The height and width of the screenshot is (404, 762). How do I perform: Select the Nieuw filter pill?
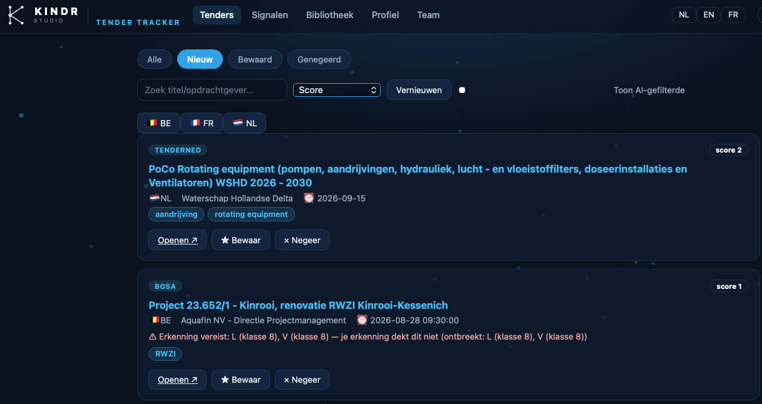[200, 59]
